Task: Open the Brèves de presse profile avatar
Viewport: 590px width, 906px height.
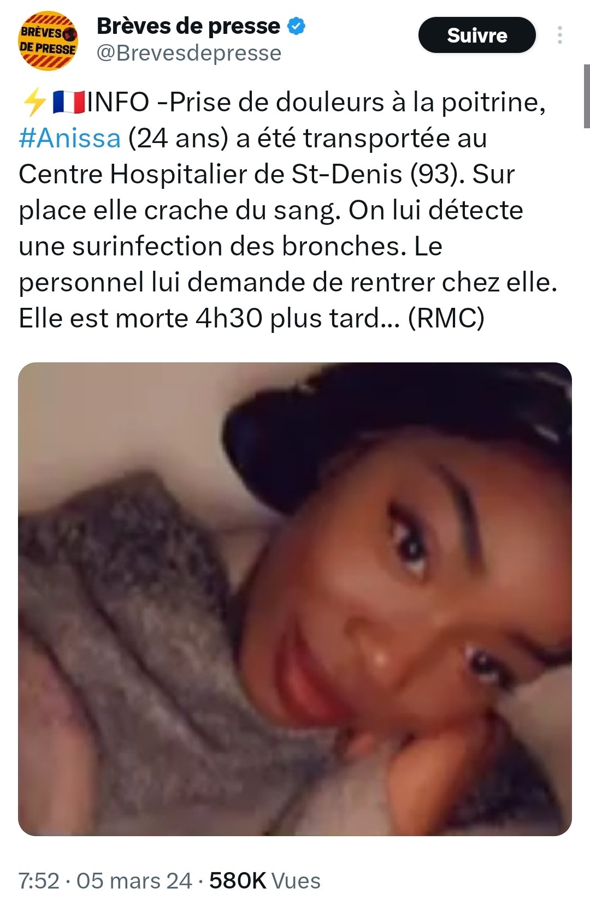Action: [48, 41]
